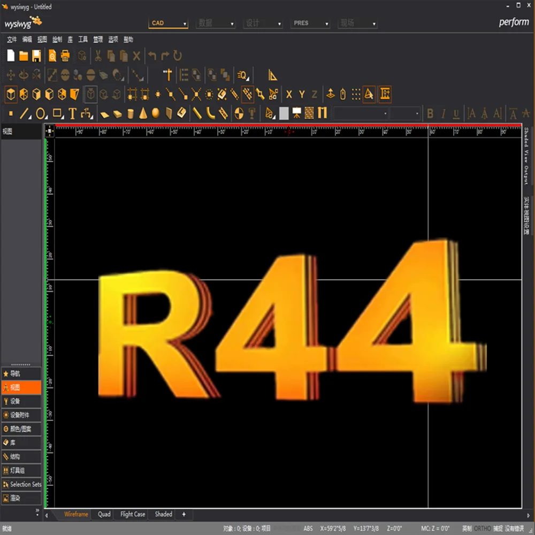This screenshot has width=535, height=535.
Task: Open the 渲染 sidebar panel
Action: [x=21, y=498]
